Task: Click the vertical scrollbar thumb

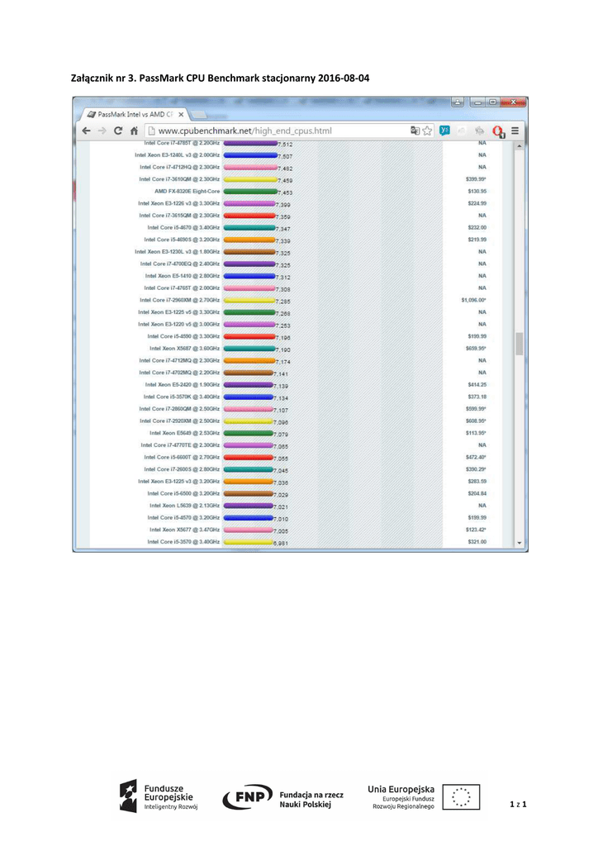Action: (520, 343)
